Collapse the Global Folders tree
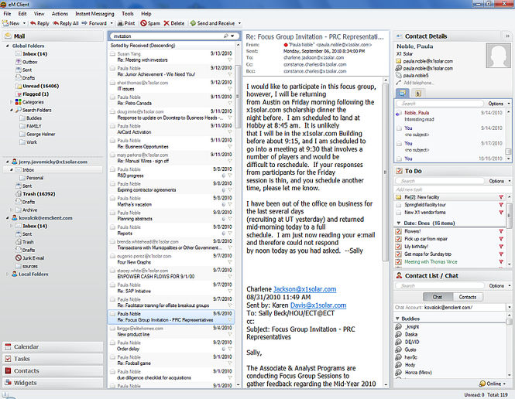This screenshot has width=515, height=399. 7,46
